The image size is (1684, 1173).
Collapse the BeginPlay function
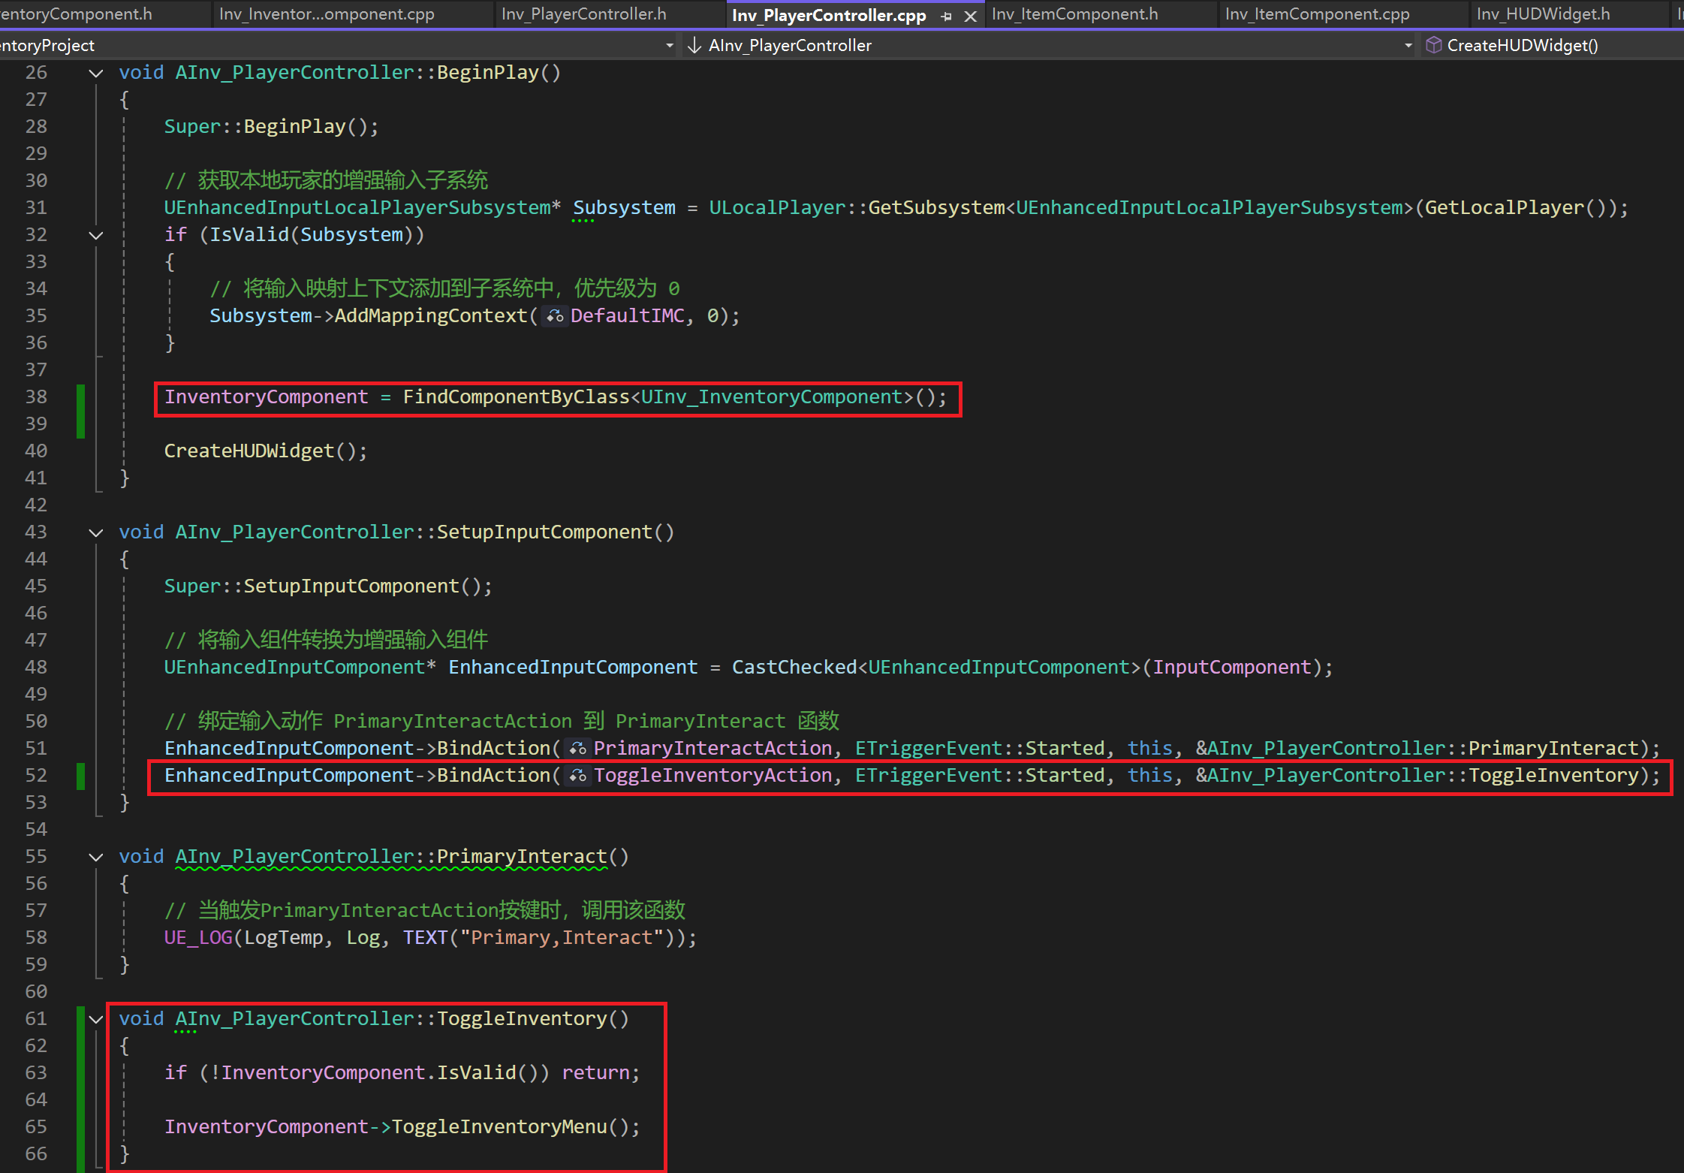pos(96,73)
